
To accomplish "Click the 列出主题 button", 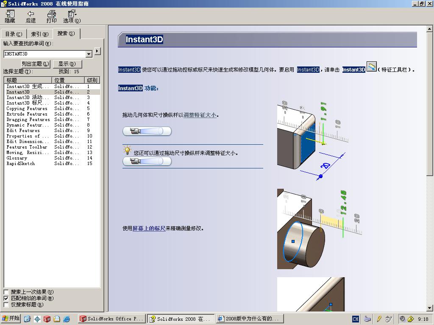I will tap(36, 64).
